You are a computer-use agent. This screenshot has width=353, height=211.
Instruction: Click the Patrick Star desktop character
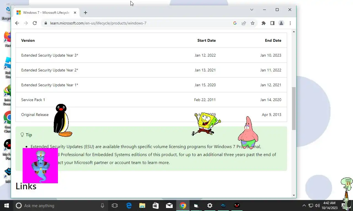248,132
